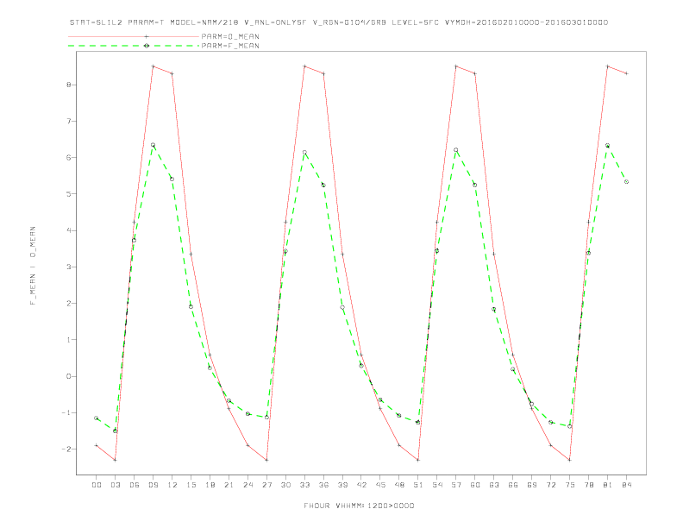Click the O_MEAN peak marker at hour 33
This screenshot has width=683, height=528.
(x=304, y=66)
